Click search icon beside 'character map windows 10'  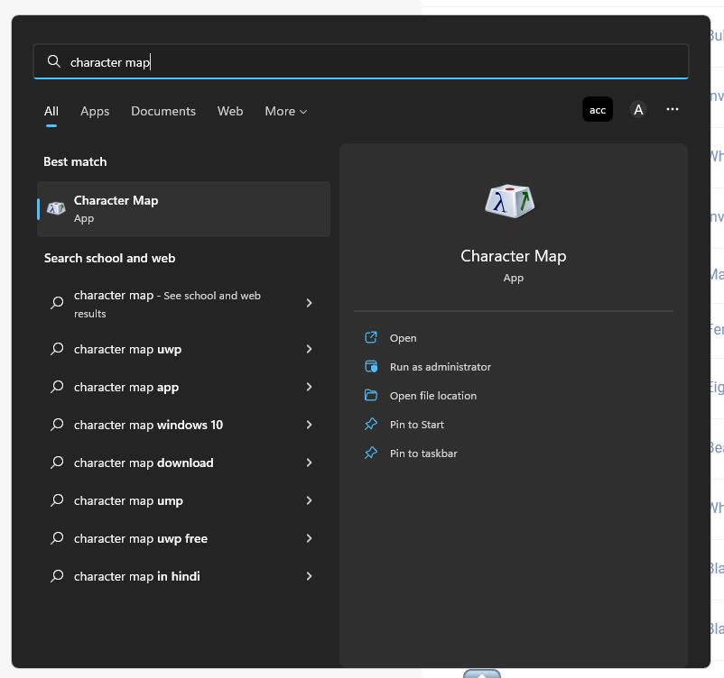coord(57,424)
